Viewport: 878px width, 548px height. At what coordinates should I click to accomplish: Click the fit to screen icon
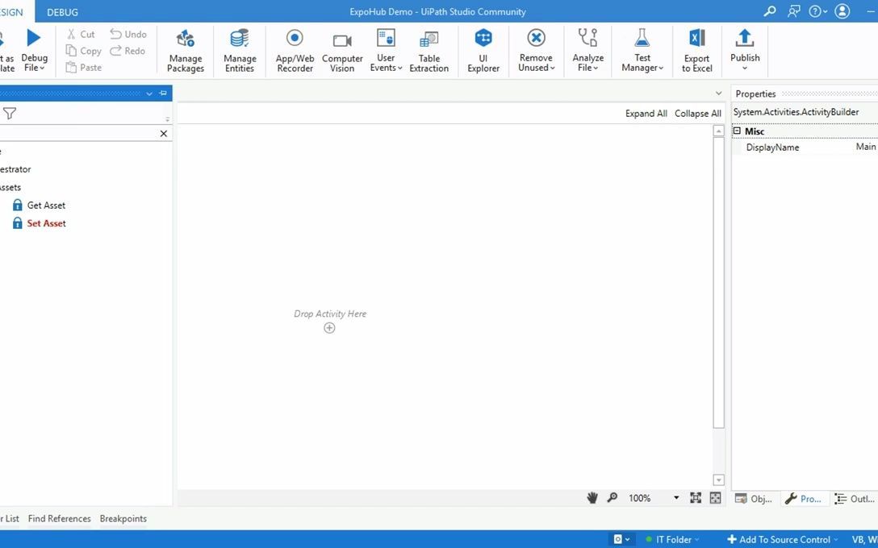click(x=696, y=498)
